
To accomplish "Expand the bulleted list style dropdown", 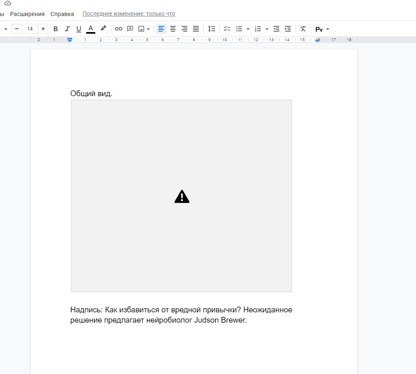I will pos(248,29).
